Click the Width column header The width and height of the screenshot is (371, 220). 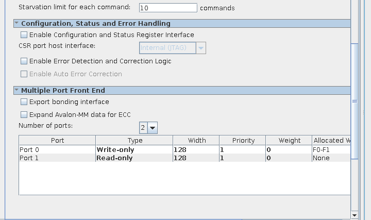[196, 140]
